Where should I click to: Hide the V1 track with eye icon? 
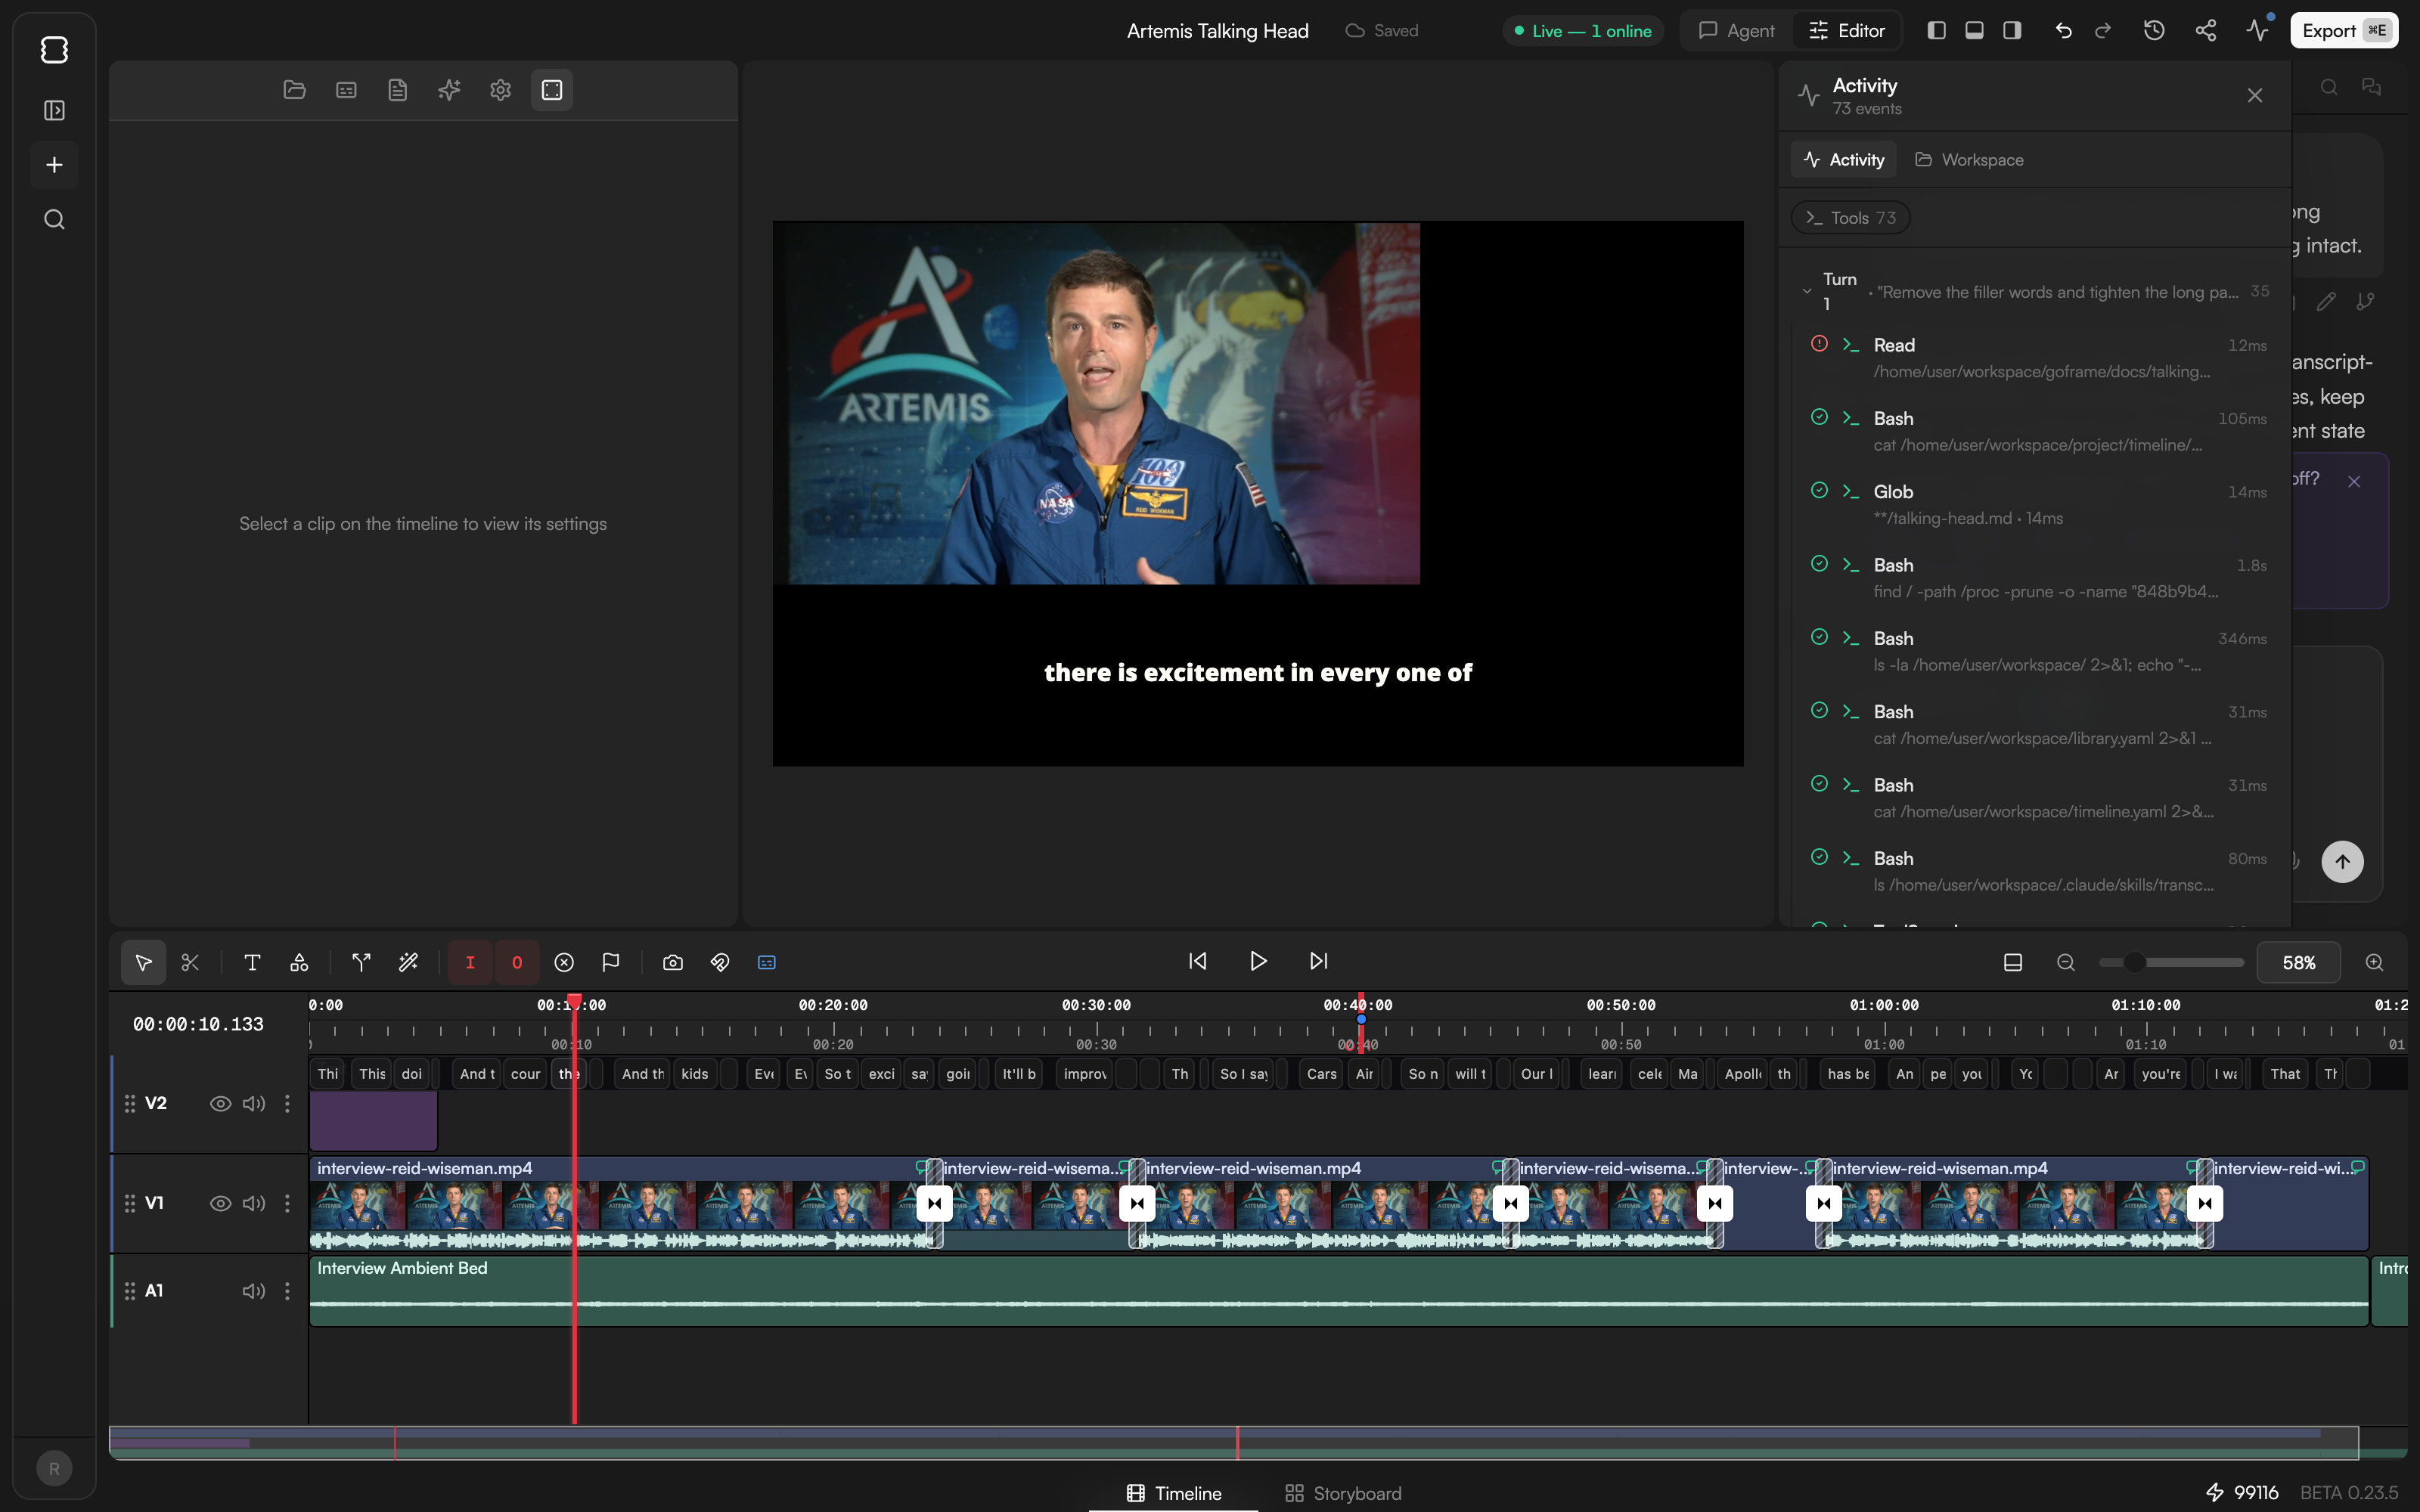(220, 1203)
